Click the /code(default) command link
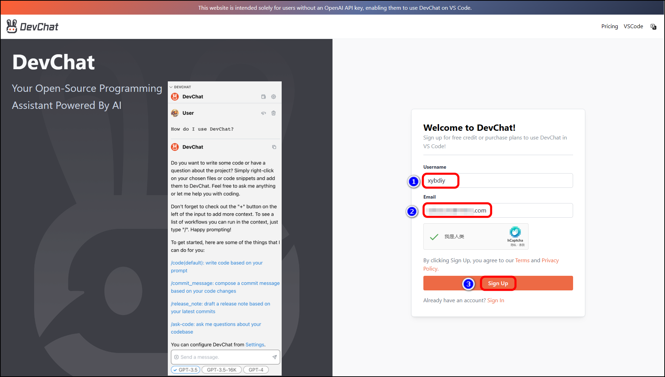665x377 pixels. (217, 267)
